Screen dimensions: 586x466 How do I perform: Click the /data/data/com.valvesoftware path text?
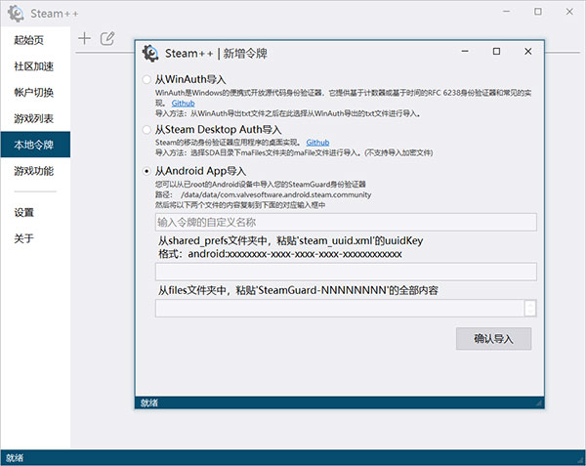[275, 194]
